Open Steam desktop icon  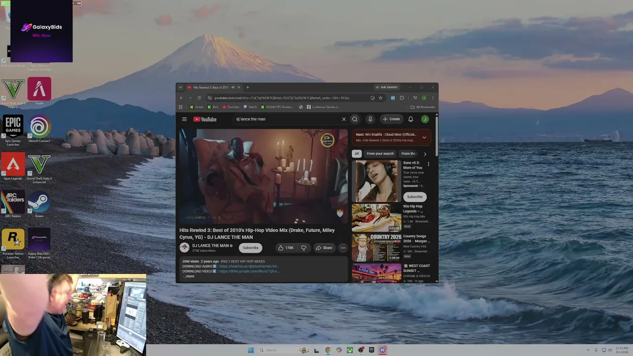coord(39,205)
